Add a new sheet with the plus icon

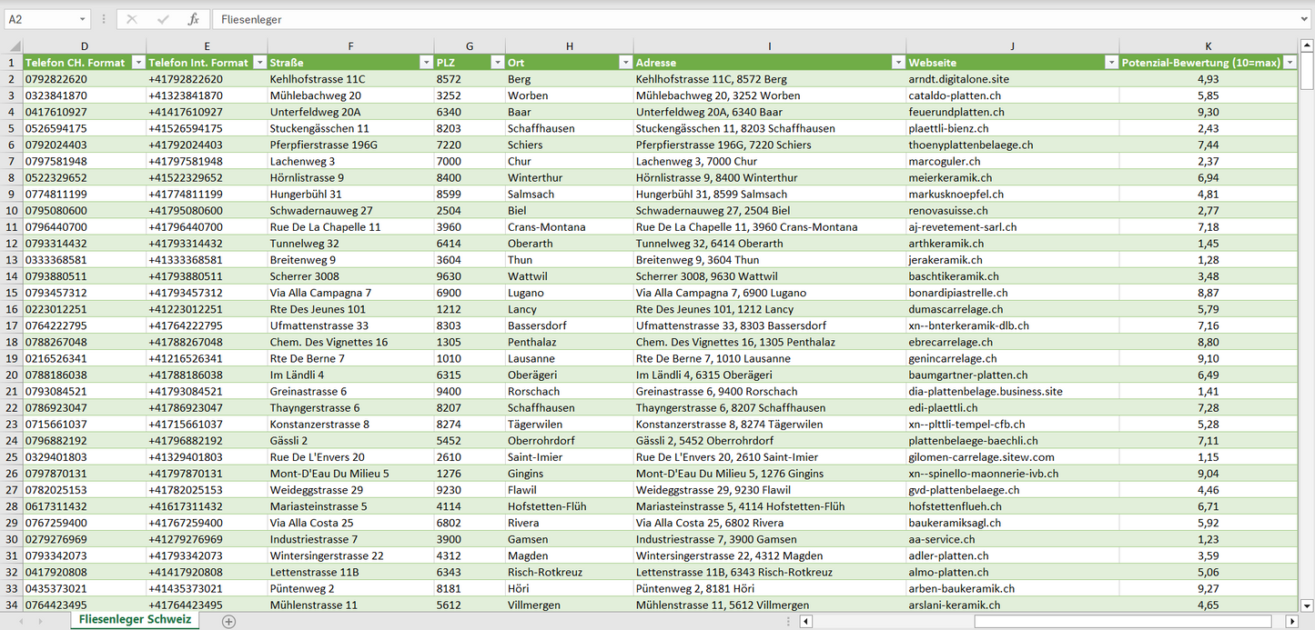coord(228,621)
